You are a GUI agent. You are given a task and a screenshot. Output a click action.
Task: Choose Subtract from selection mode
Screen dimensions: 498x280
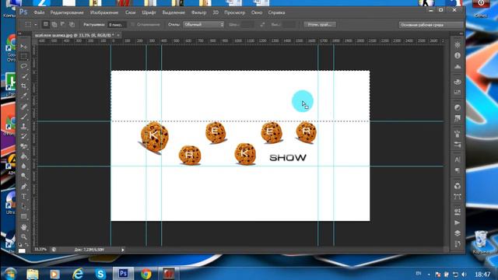tap(63, 24)
